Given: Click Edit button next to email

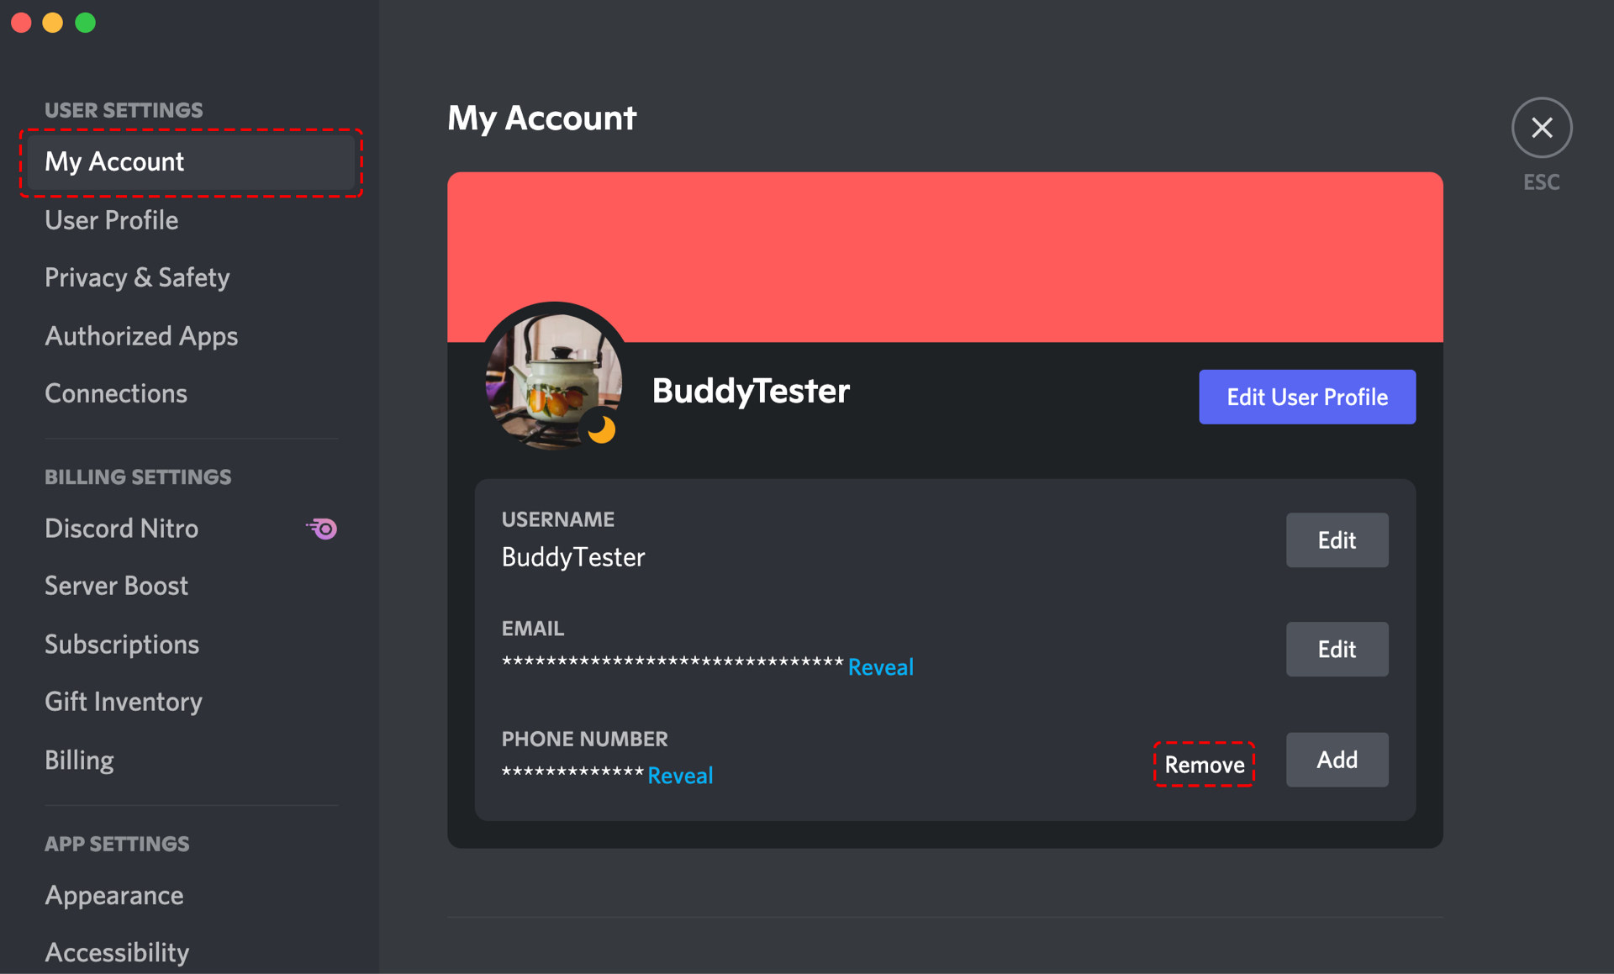Looking at the screenshot, I should point(1335,648).
